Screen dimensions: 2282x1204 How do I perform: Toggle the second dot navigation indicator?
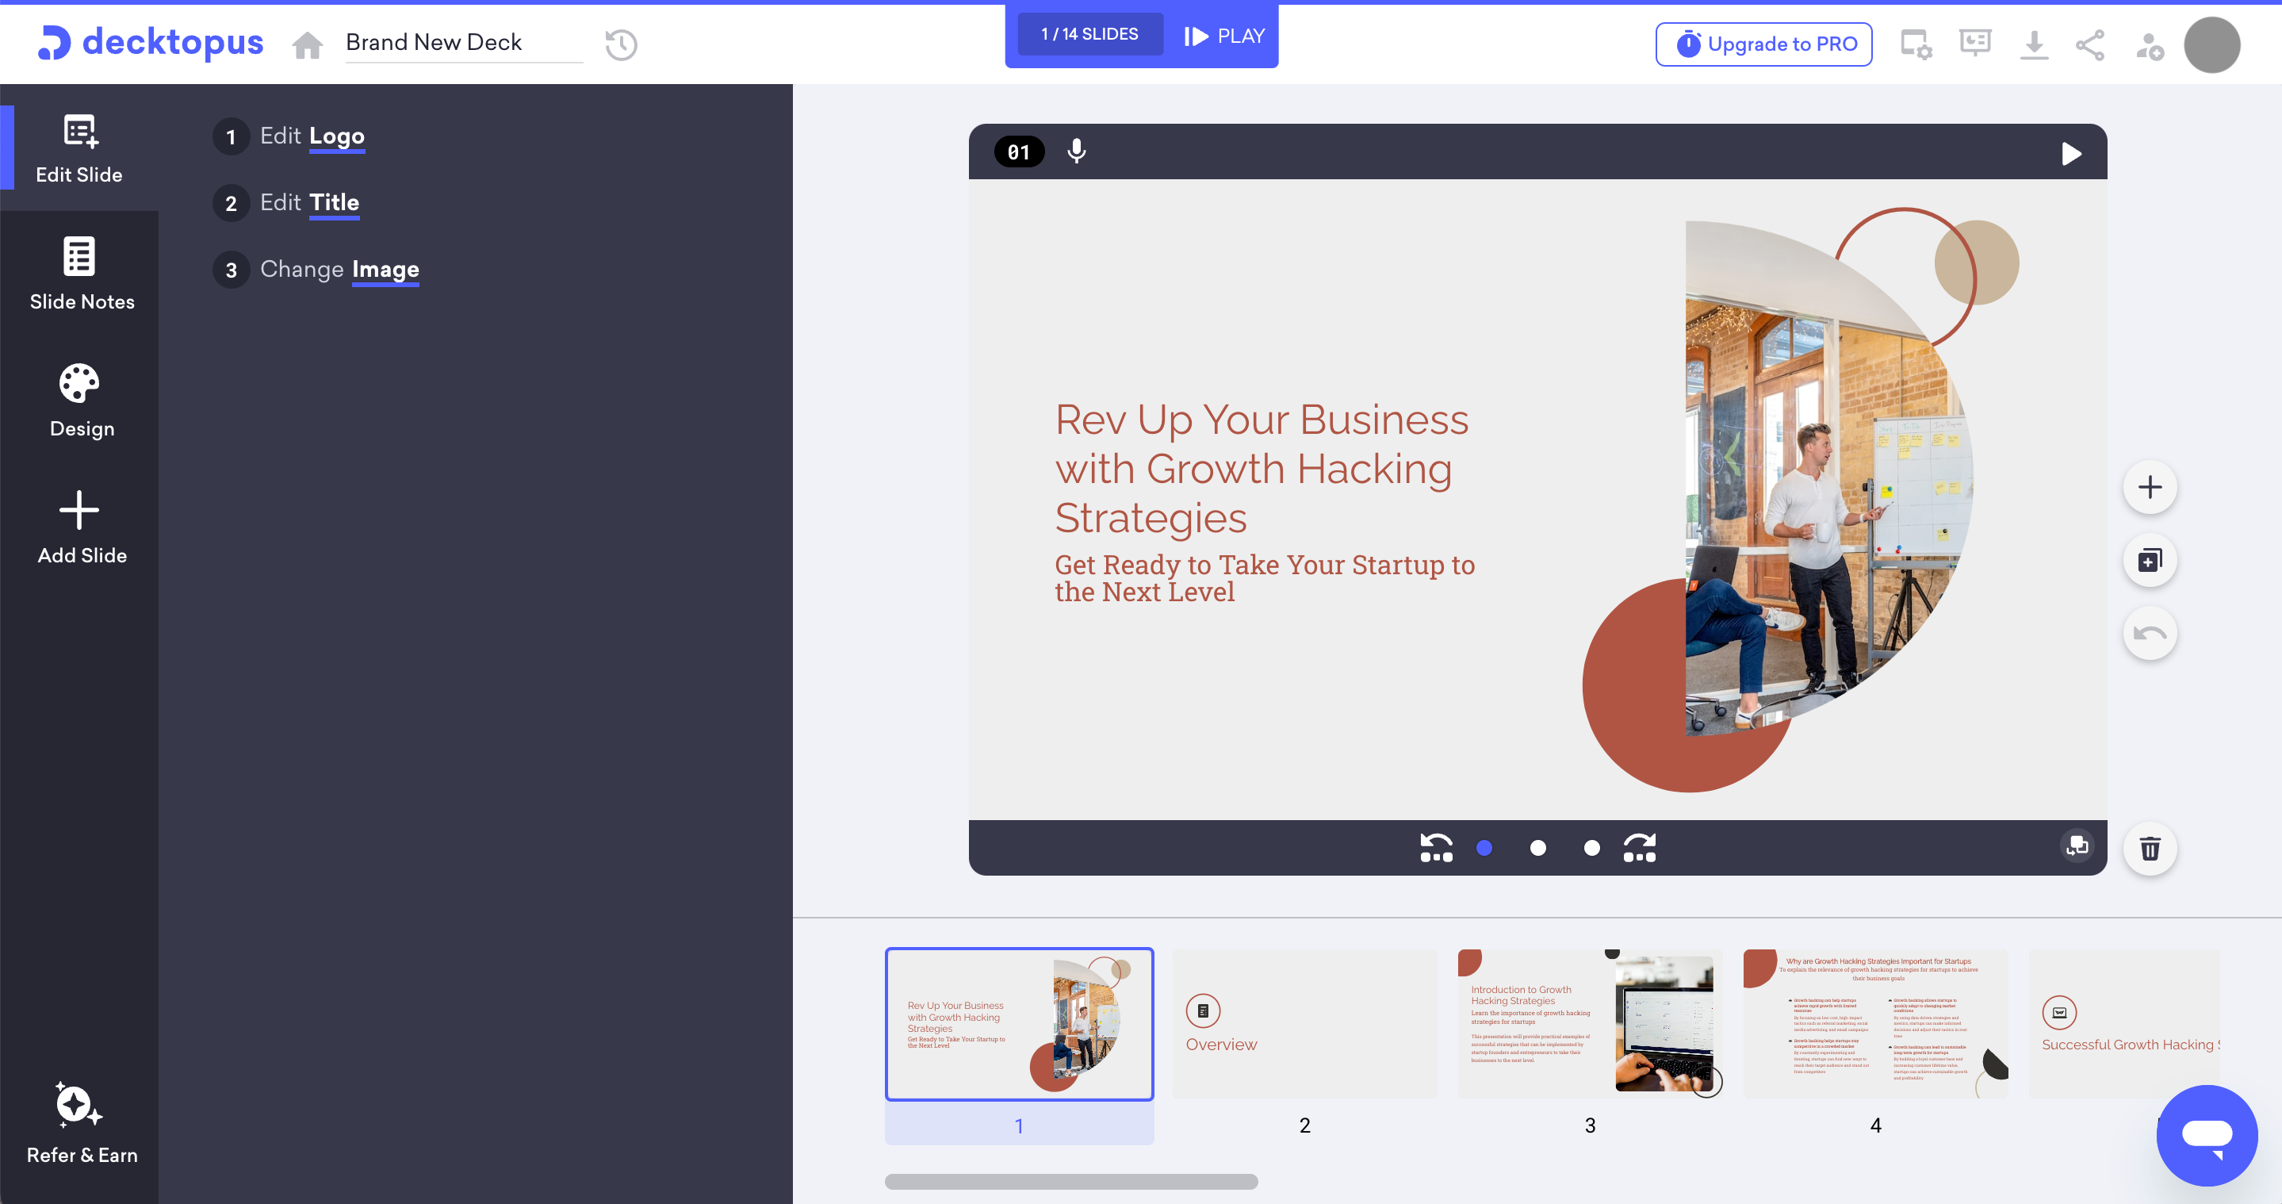tap(1538, 848)
